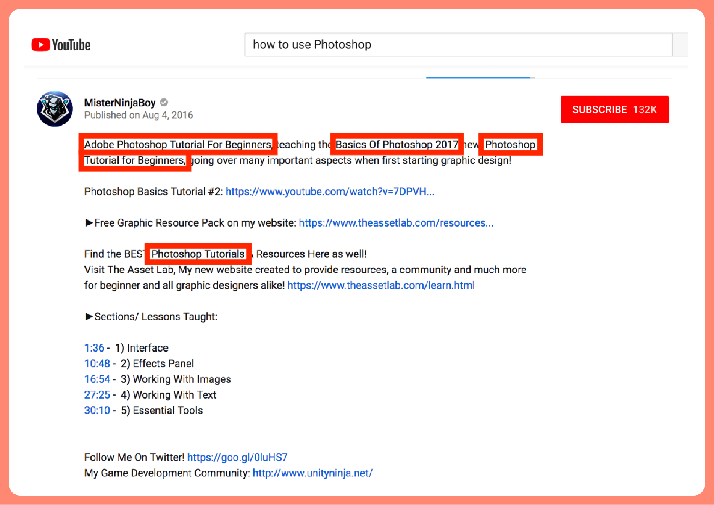The height and width of the screenshot is (505, 714).
Task: Jump to timestamp 10:48 Effects Panel
Action: click(x=97, y=363)
